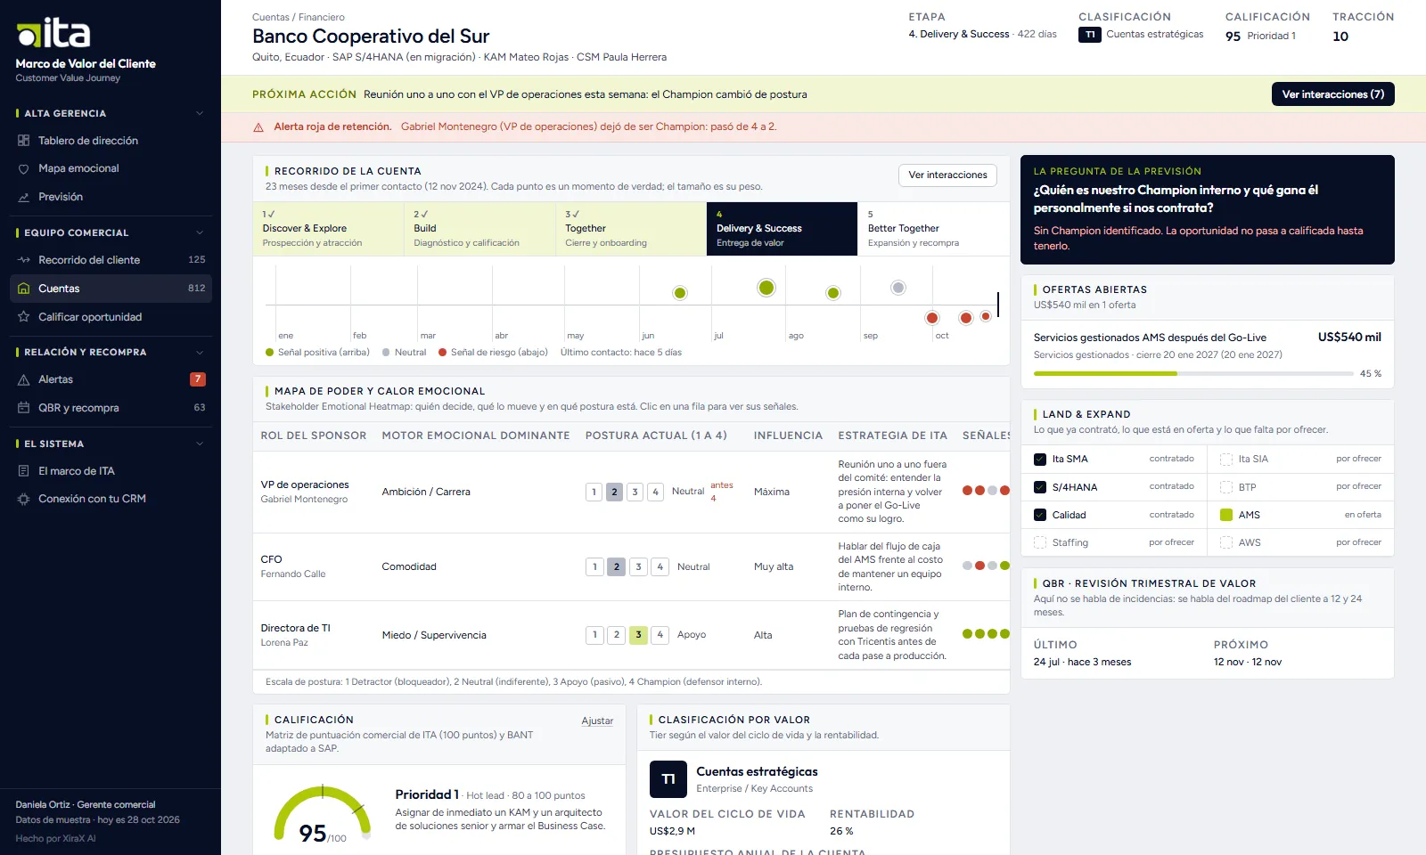This screenshot has height=855, width=1426.
Task: Collapse the Alta Gerencia section
Action: (200, 113)
